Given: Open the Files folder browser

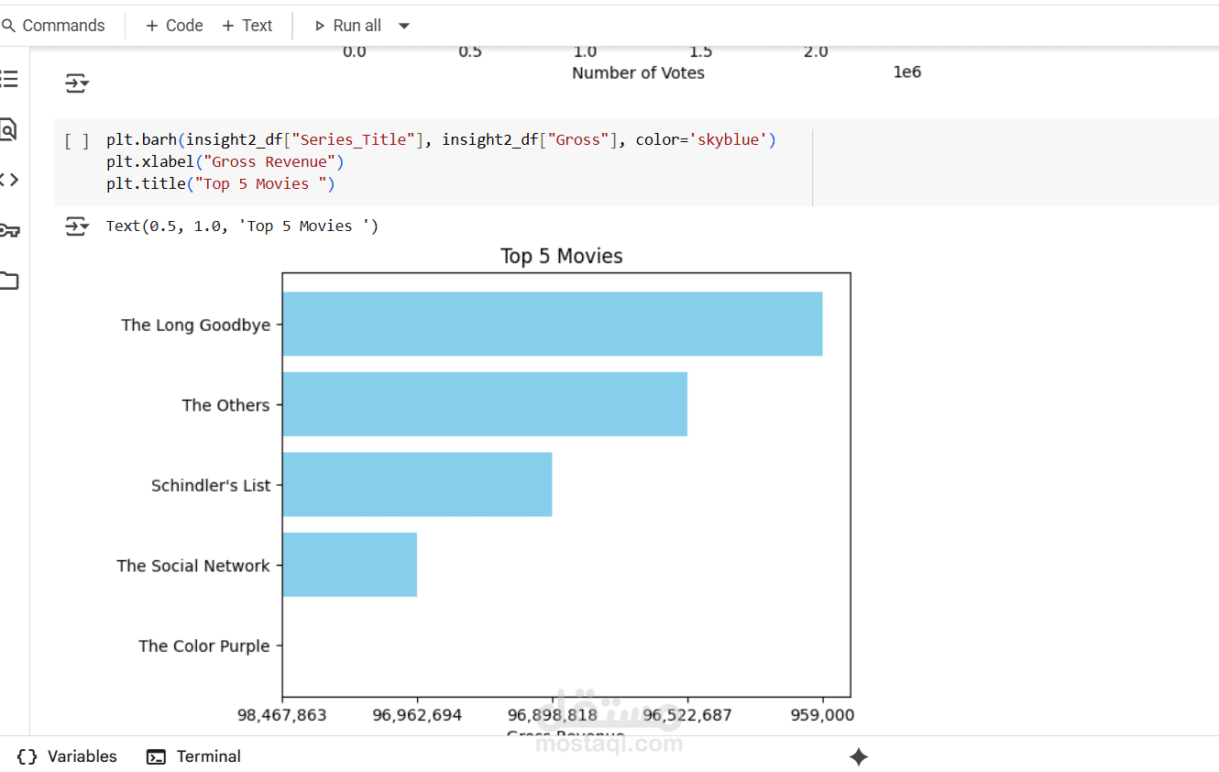Looking at the screenshot, I should coord(8,281).
